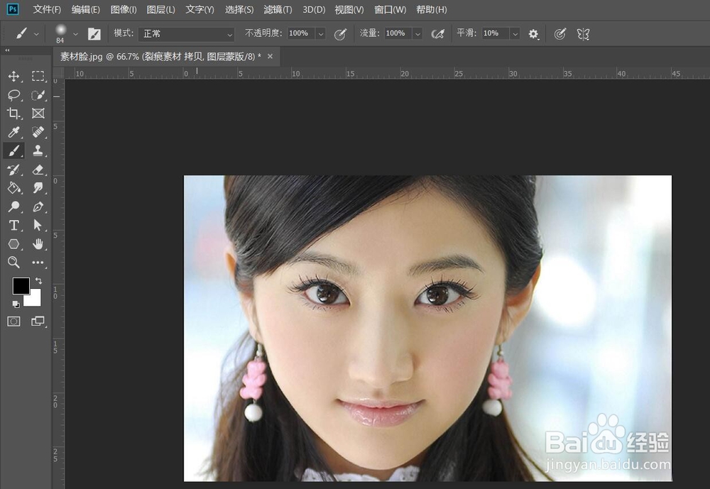The height and width of the screenshot is (489, 710).
Task: Open the 滤镜 menu
Action: pos(277,10)
